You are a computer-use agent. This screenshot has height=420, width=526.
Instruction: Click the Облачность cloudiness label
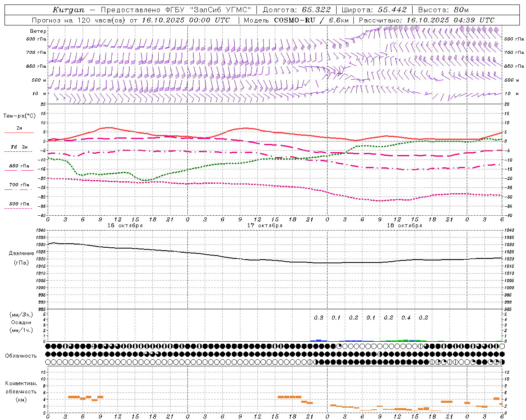coord(21,356)
